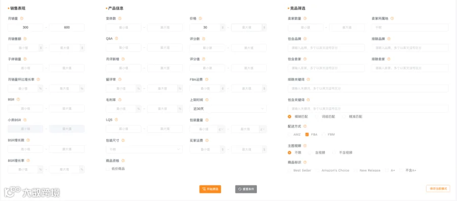Click help icon next to 配送方式

(x=305, y=127)
